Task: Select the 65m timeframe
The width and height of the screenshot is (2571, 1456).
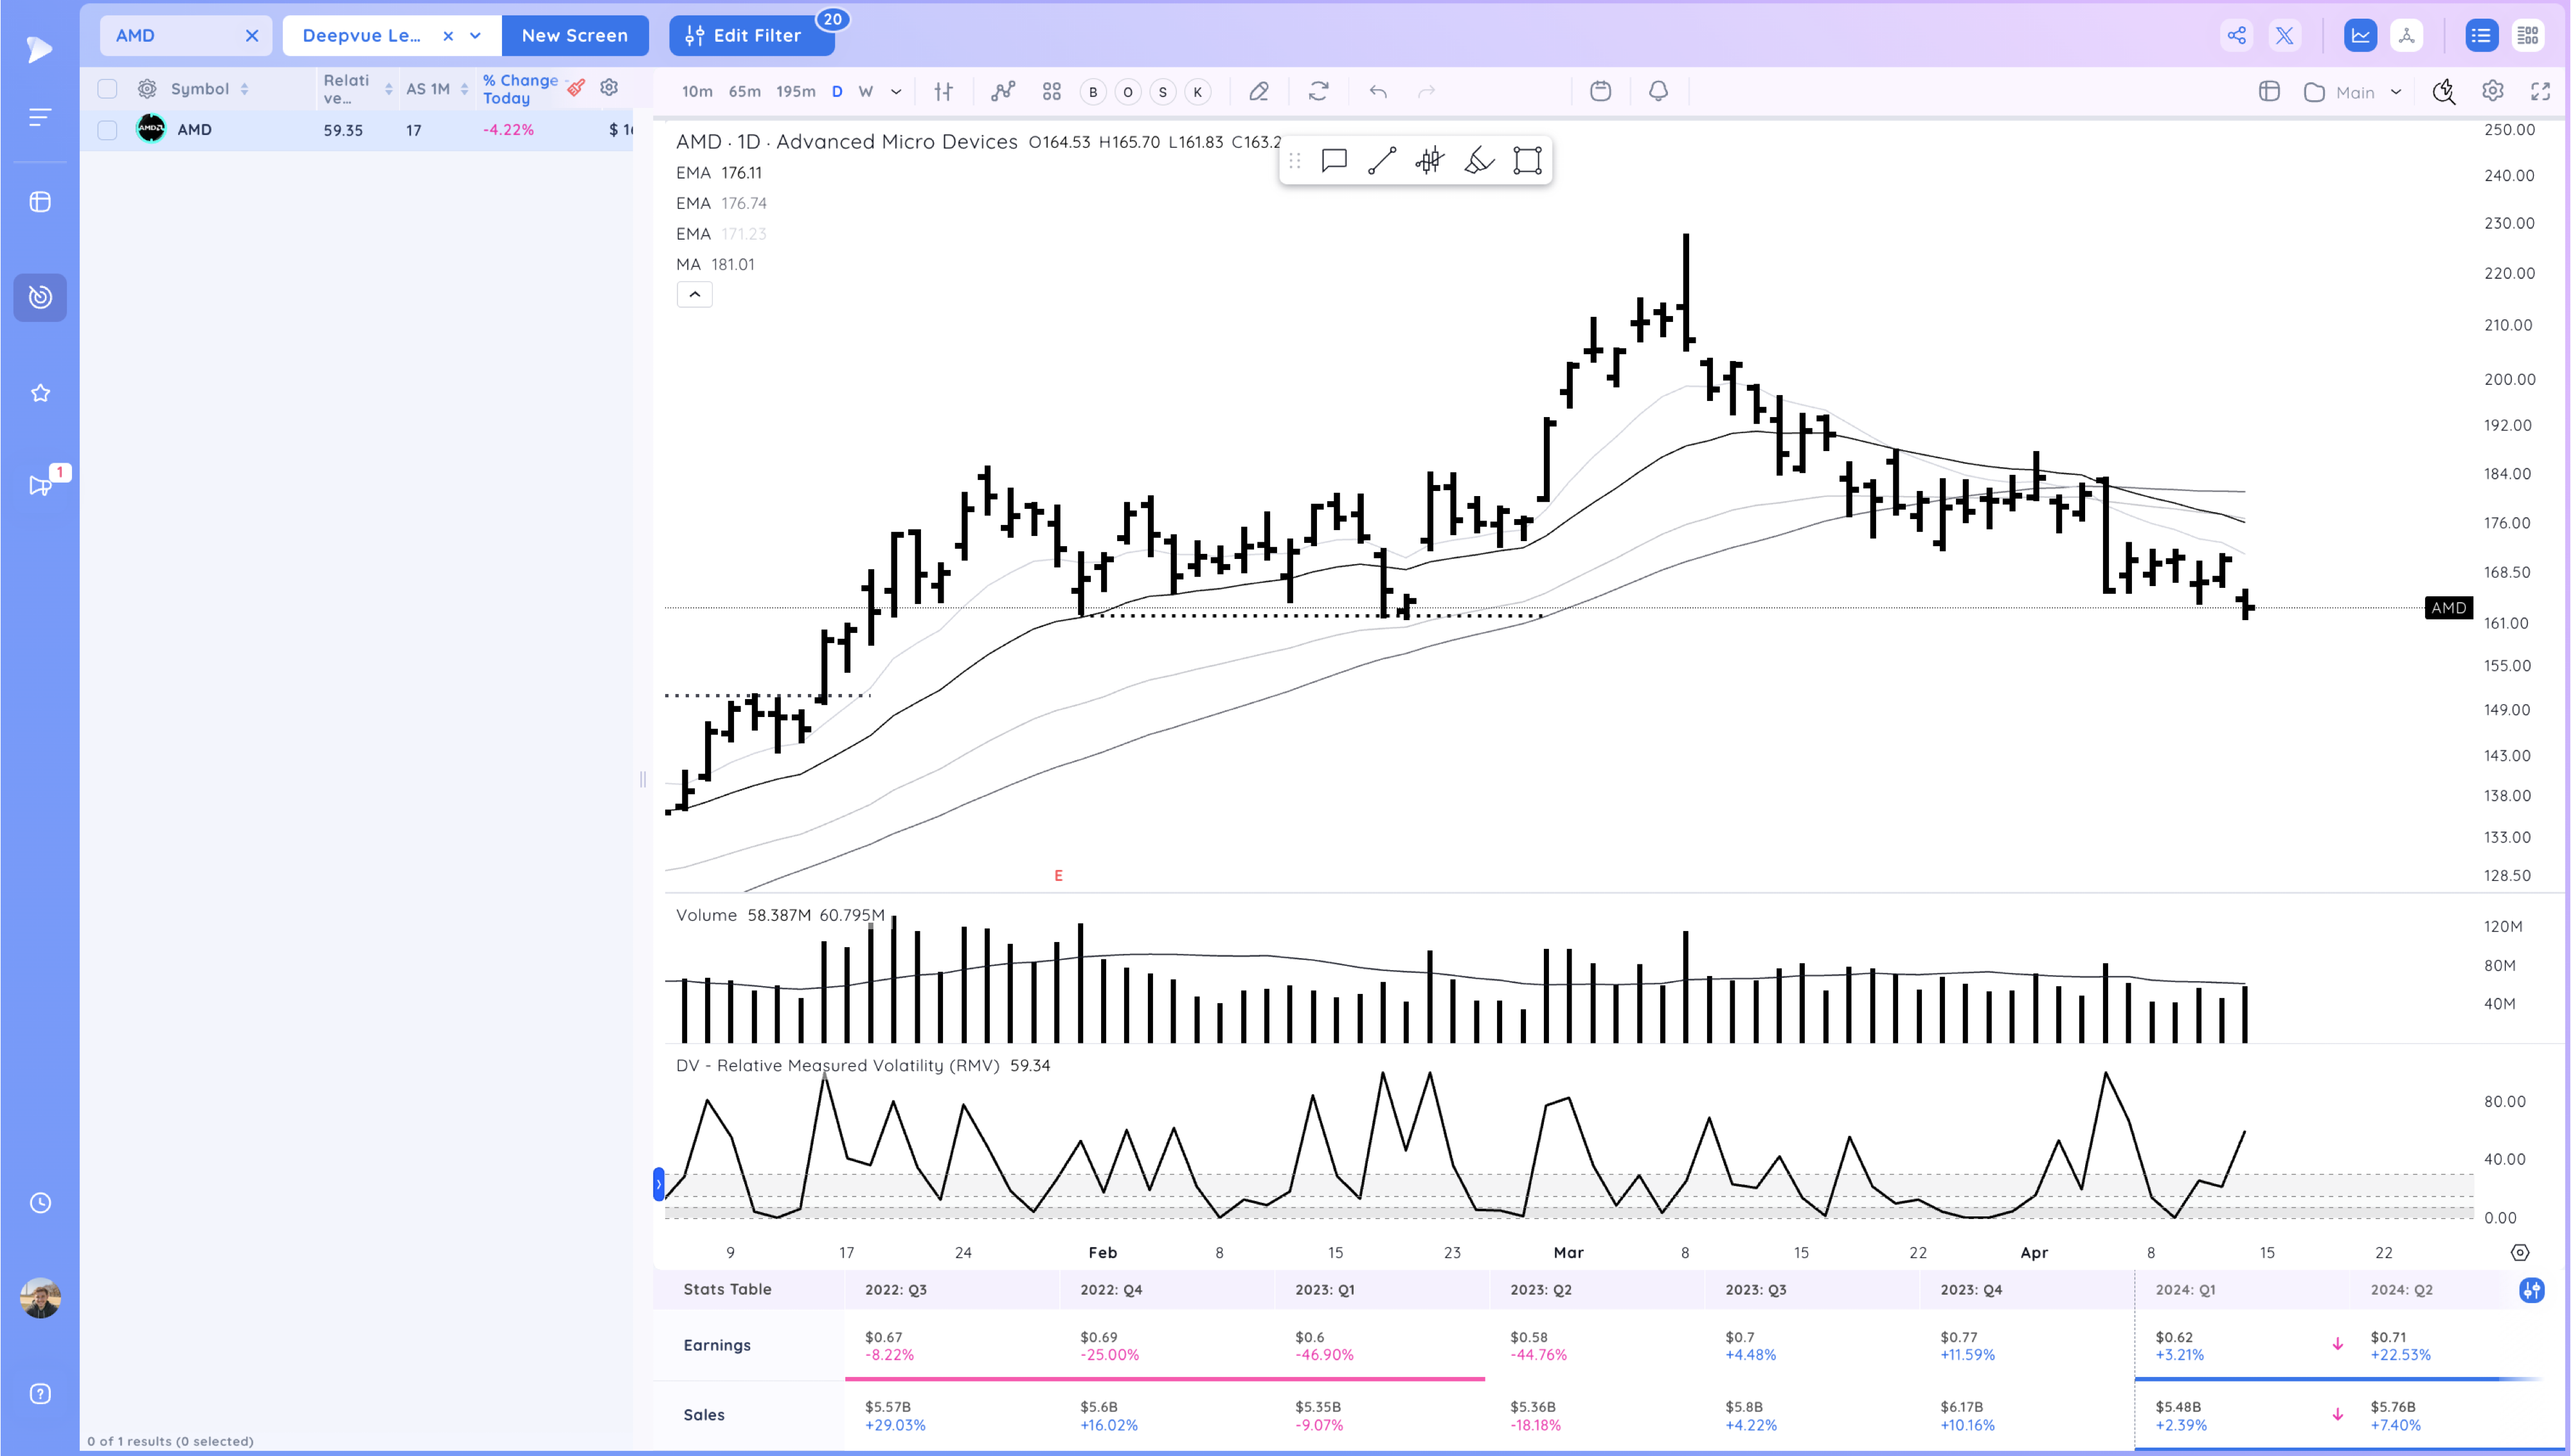Action: (744, 92)
